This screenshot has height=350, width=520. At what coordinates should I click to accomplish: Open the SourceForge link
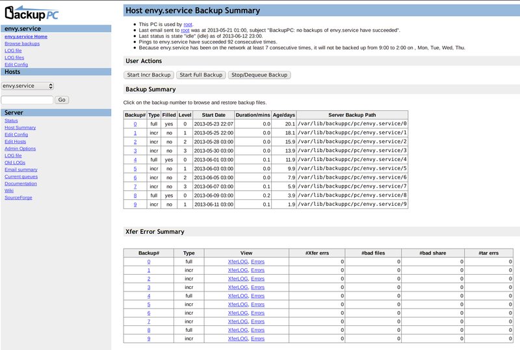click(18, 197)
